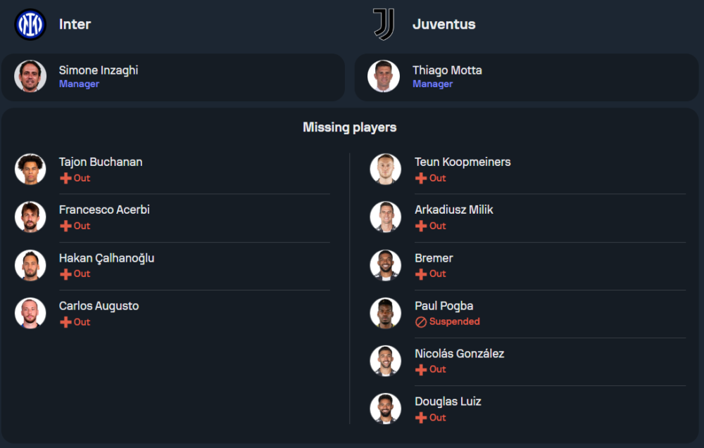This screenshot has height=448, width=704.
Task: Click the injury cross under Hakan Çalhanoğlu
Action: [x=65, y=274]
